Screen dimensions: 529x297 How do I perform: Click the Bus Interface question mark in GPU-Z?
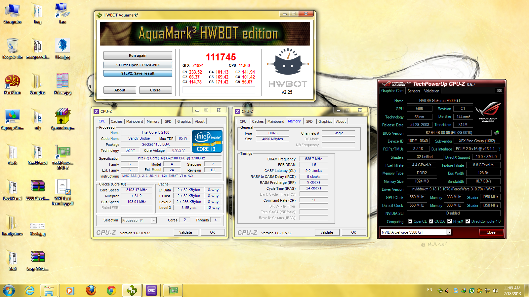pos(500,149)
